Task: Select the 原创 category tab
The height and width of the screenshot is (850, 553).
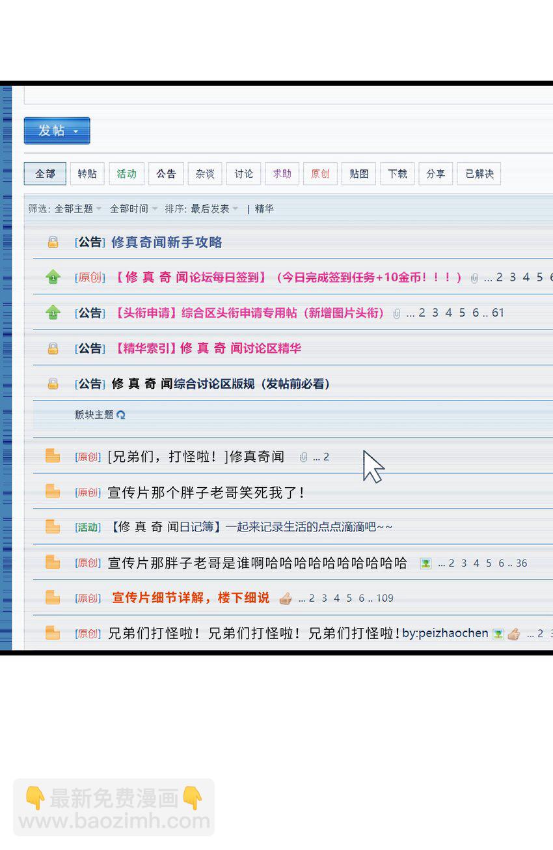Action: [320, 174]
